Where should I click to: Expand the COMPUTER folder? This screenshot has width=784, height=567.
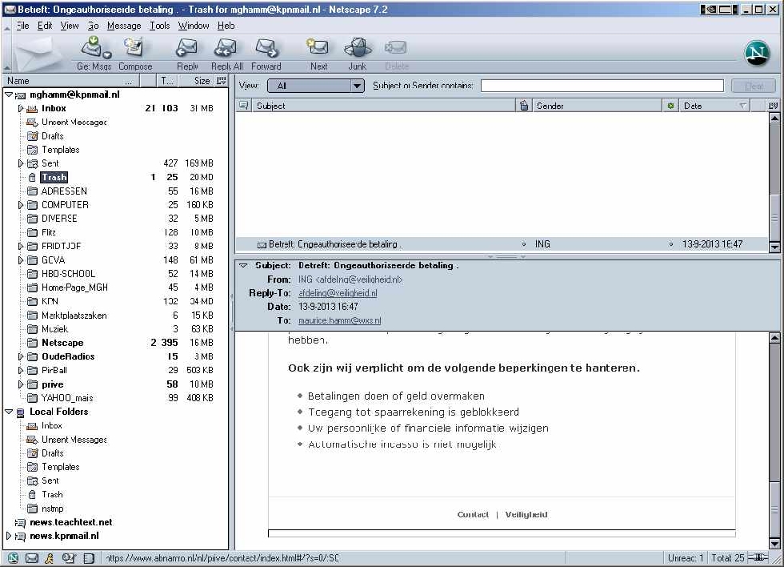[21, 205]
